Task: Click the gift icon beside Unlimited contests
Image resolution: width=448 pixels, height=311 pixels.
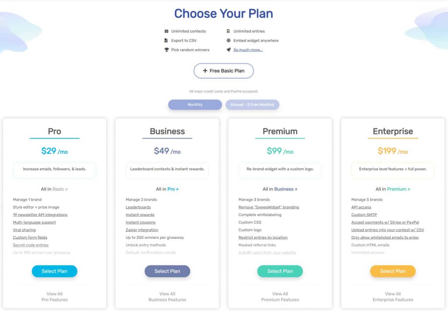Action: 166,31
